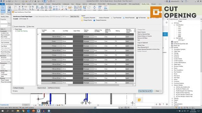
Task: Click the blue button beside the dialog
Action: (165, 34)
